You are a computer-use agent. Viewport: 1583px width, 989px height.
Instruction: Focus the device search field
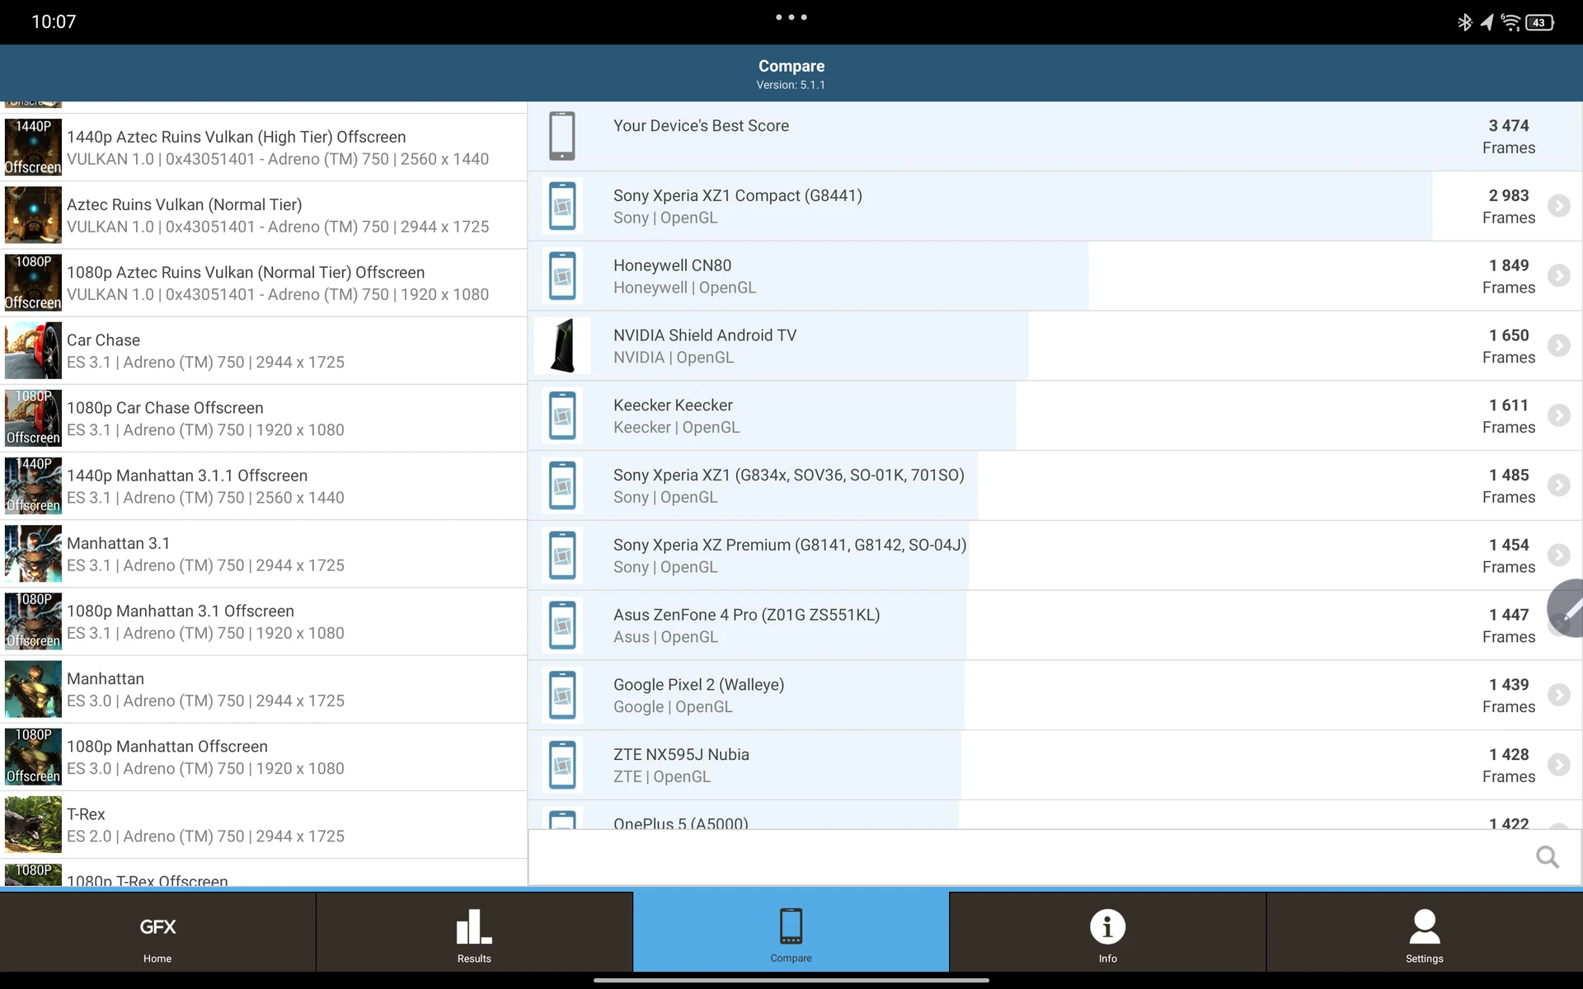click(x=1055, y=857)
